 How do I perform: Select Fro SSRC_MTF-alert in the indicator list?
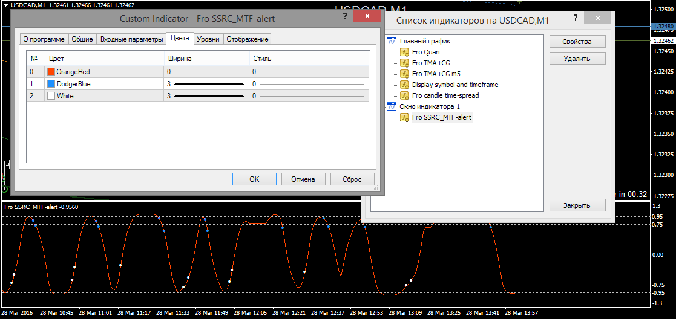tap(442, 117)
